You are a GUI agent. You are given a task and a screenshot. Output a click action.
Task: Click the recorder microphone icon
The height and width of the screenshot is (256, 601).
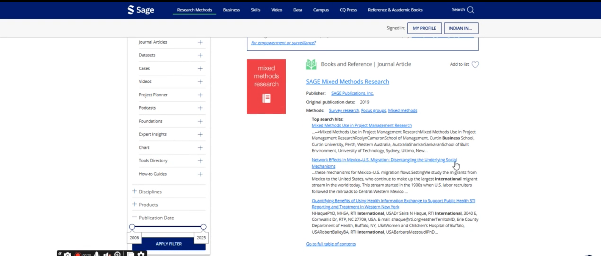[x=97, y=254]
